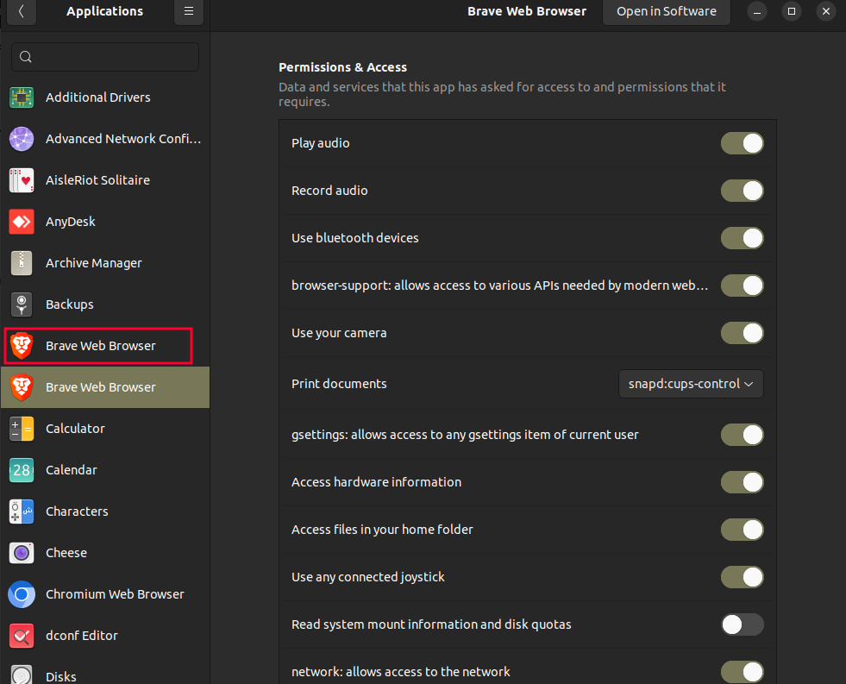846x684 pixels.
Task: Click the AnyDesk red icon
Action: 22,222
